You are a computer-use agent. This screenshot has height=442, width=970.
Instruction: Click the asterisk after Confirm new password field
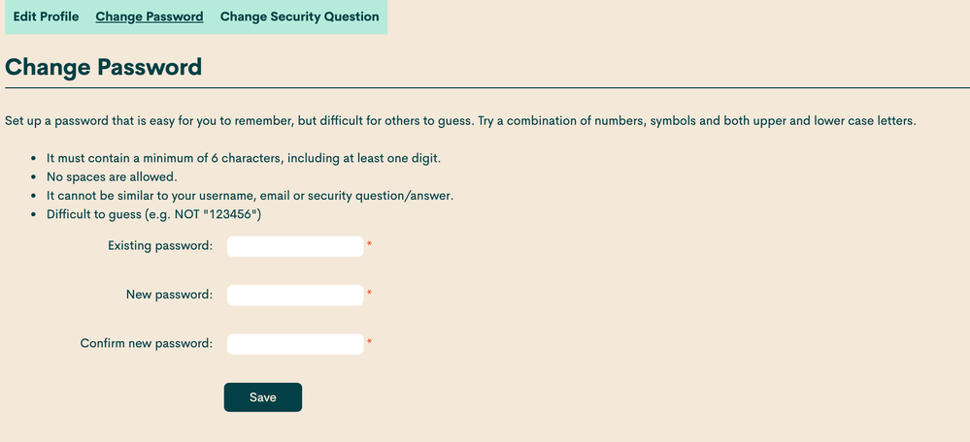pyautogui.click(x=370, y=343)
